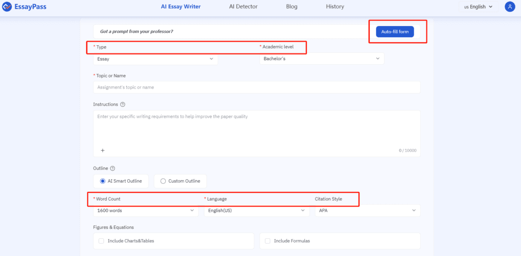Screen dimensions: 521x256
Task: Switch to the AI Essay Writer tab
Action: 181,6
